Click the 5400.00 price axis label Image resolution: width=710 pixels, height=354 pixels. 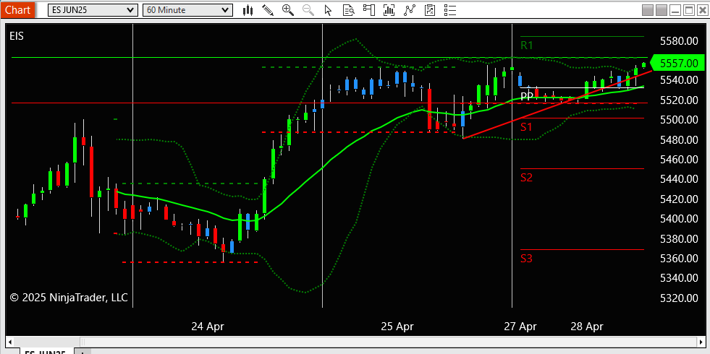point(679,219)
